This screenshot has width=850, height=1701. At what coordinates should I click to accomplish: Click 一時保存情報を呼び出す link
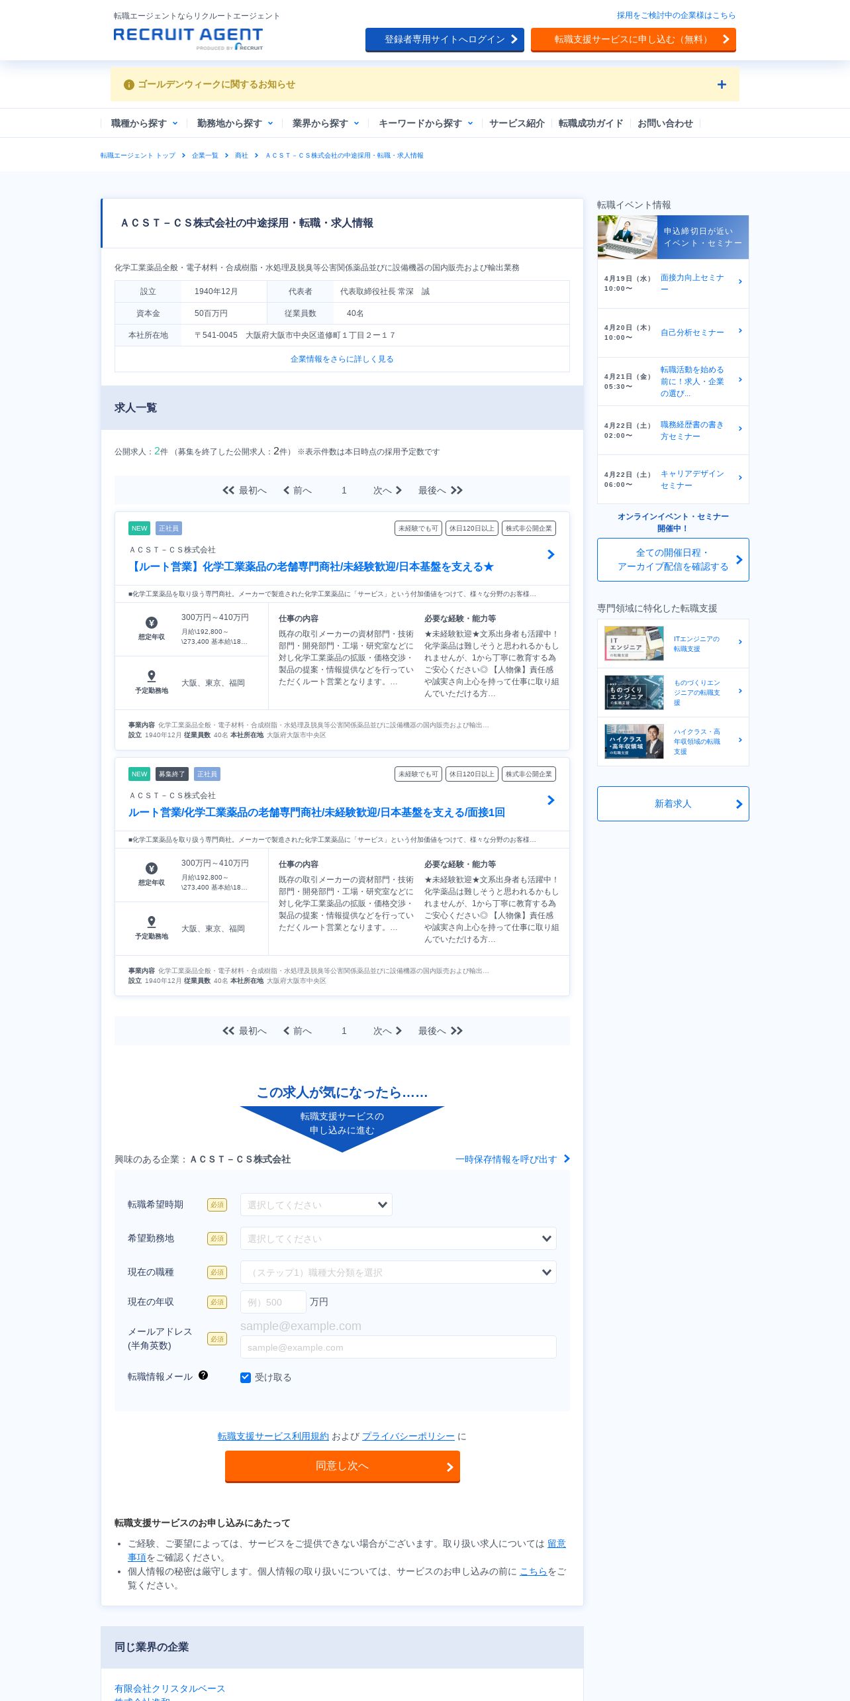pos(512,1159)
